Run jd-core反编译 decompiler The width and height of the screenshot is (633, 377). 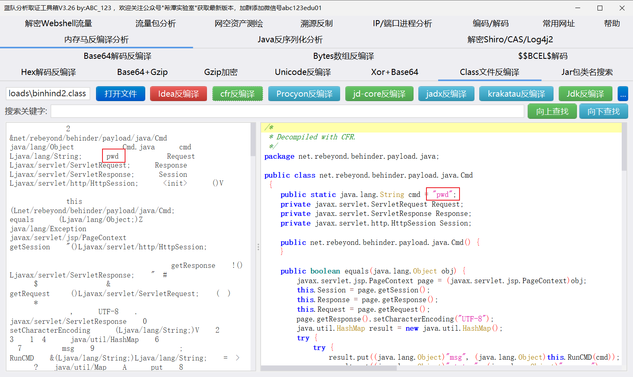point(379,94)
